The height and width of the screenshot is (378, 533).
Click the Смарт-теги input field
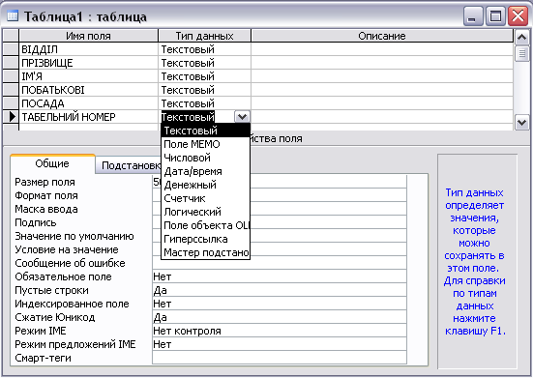[280, 358]
